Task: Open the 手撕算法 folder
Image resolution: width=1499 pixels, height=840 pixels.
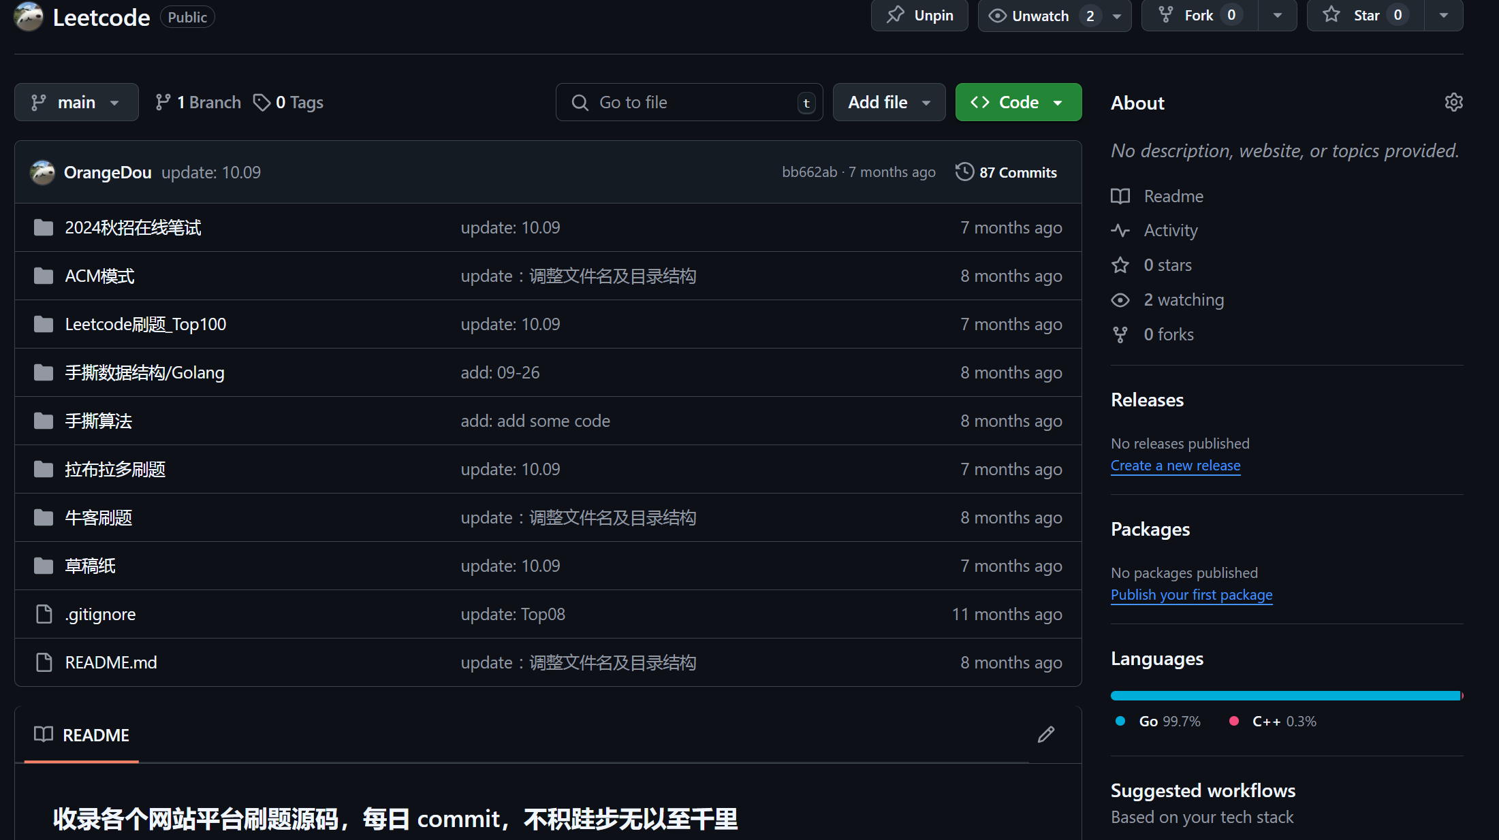Action: [x=98, y=421]
